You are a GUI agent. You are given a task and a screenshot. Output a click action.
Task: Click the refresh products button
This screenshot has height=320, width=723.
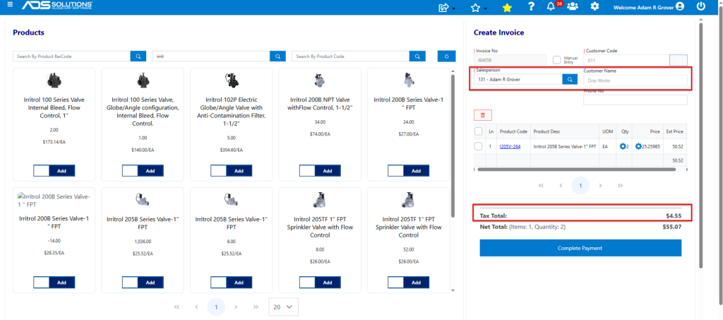click(x=447, y=57)
